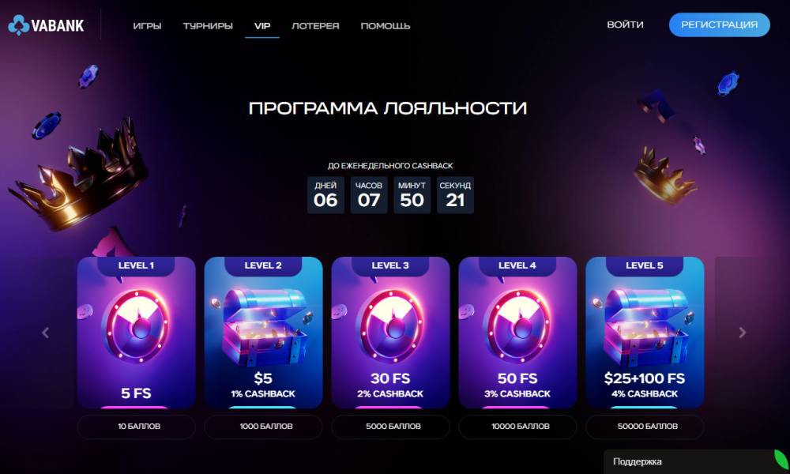This screenshot has height=474, width=790.
Task: Go to the ТУРНИРЫ section
Action: (x=208, y=26)
